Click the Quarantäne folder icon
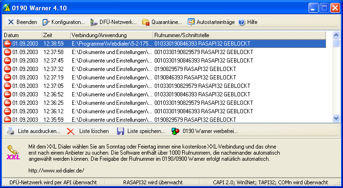The image size is (343, 188). [x=146, y=22]
